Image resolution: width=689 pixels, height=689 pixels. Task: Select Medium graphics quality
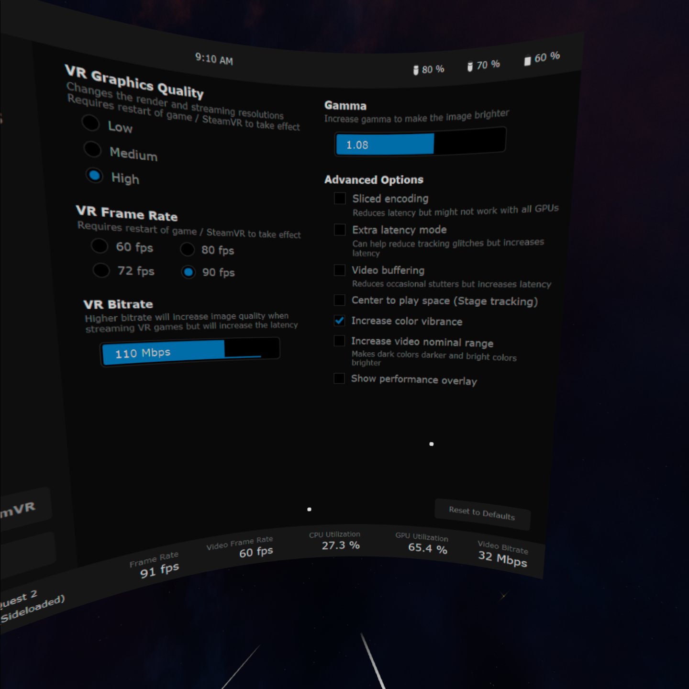click(x=92, y=149)
